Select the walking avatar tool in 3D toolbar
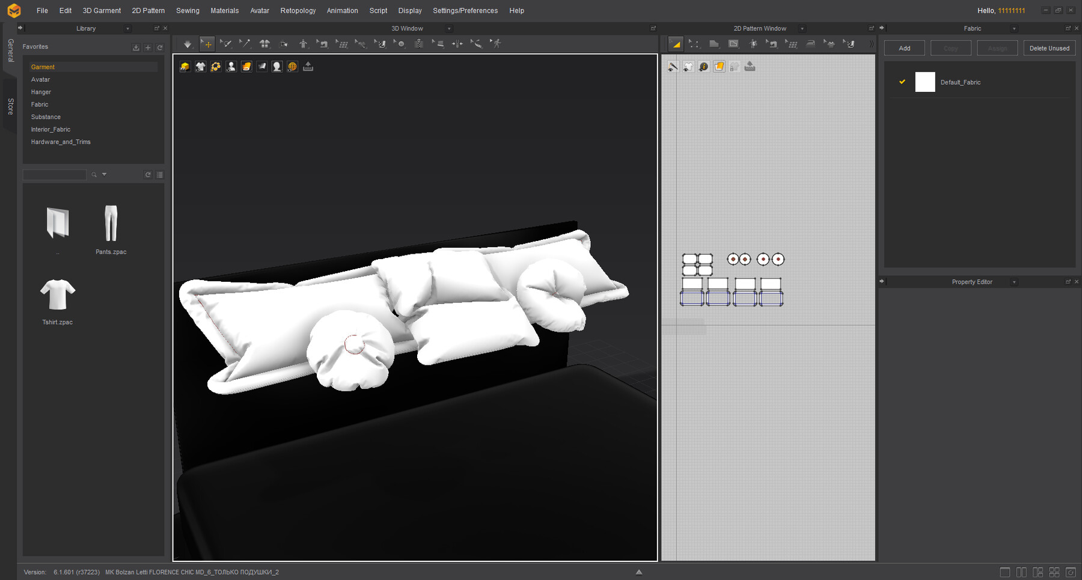The height and width of the screenshot is (580, 1082). (x=497, y=43)
